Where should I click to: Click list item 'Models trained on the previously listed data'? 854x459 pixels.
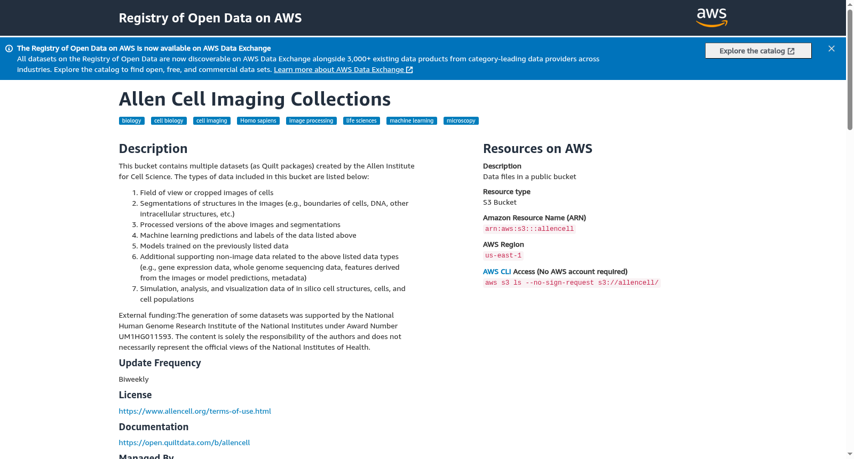point(214,246)
